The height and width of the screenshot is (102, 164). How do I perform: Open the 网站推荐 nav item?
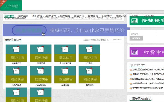point(65,16)
